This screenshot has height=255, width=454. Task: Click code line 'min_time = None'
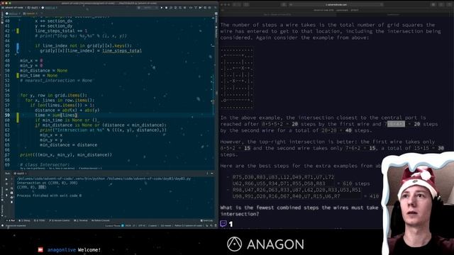coord(38,76)
